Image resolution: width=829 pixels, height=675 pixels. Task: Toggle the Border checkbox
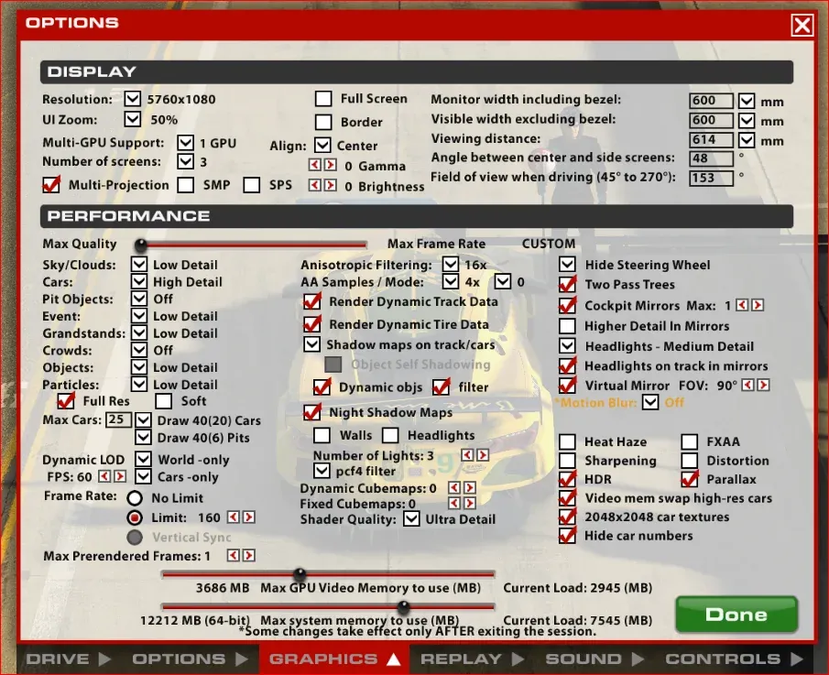click(323, 122)
